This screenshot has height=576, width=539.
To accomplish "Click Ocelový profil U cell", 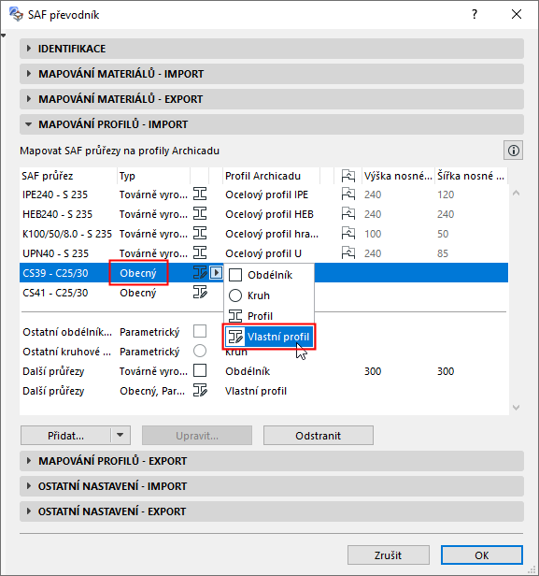I will tap(263, 253).
